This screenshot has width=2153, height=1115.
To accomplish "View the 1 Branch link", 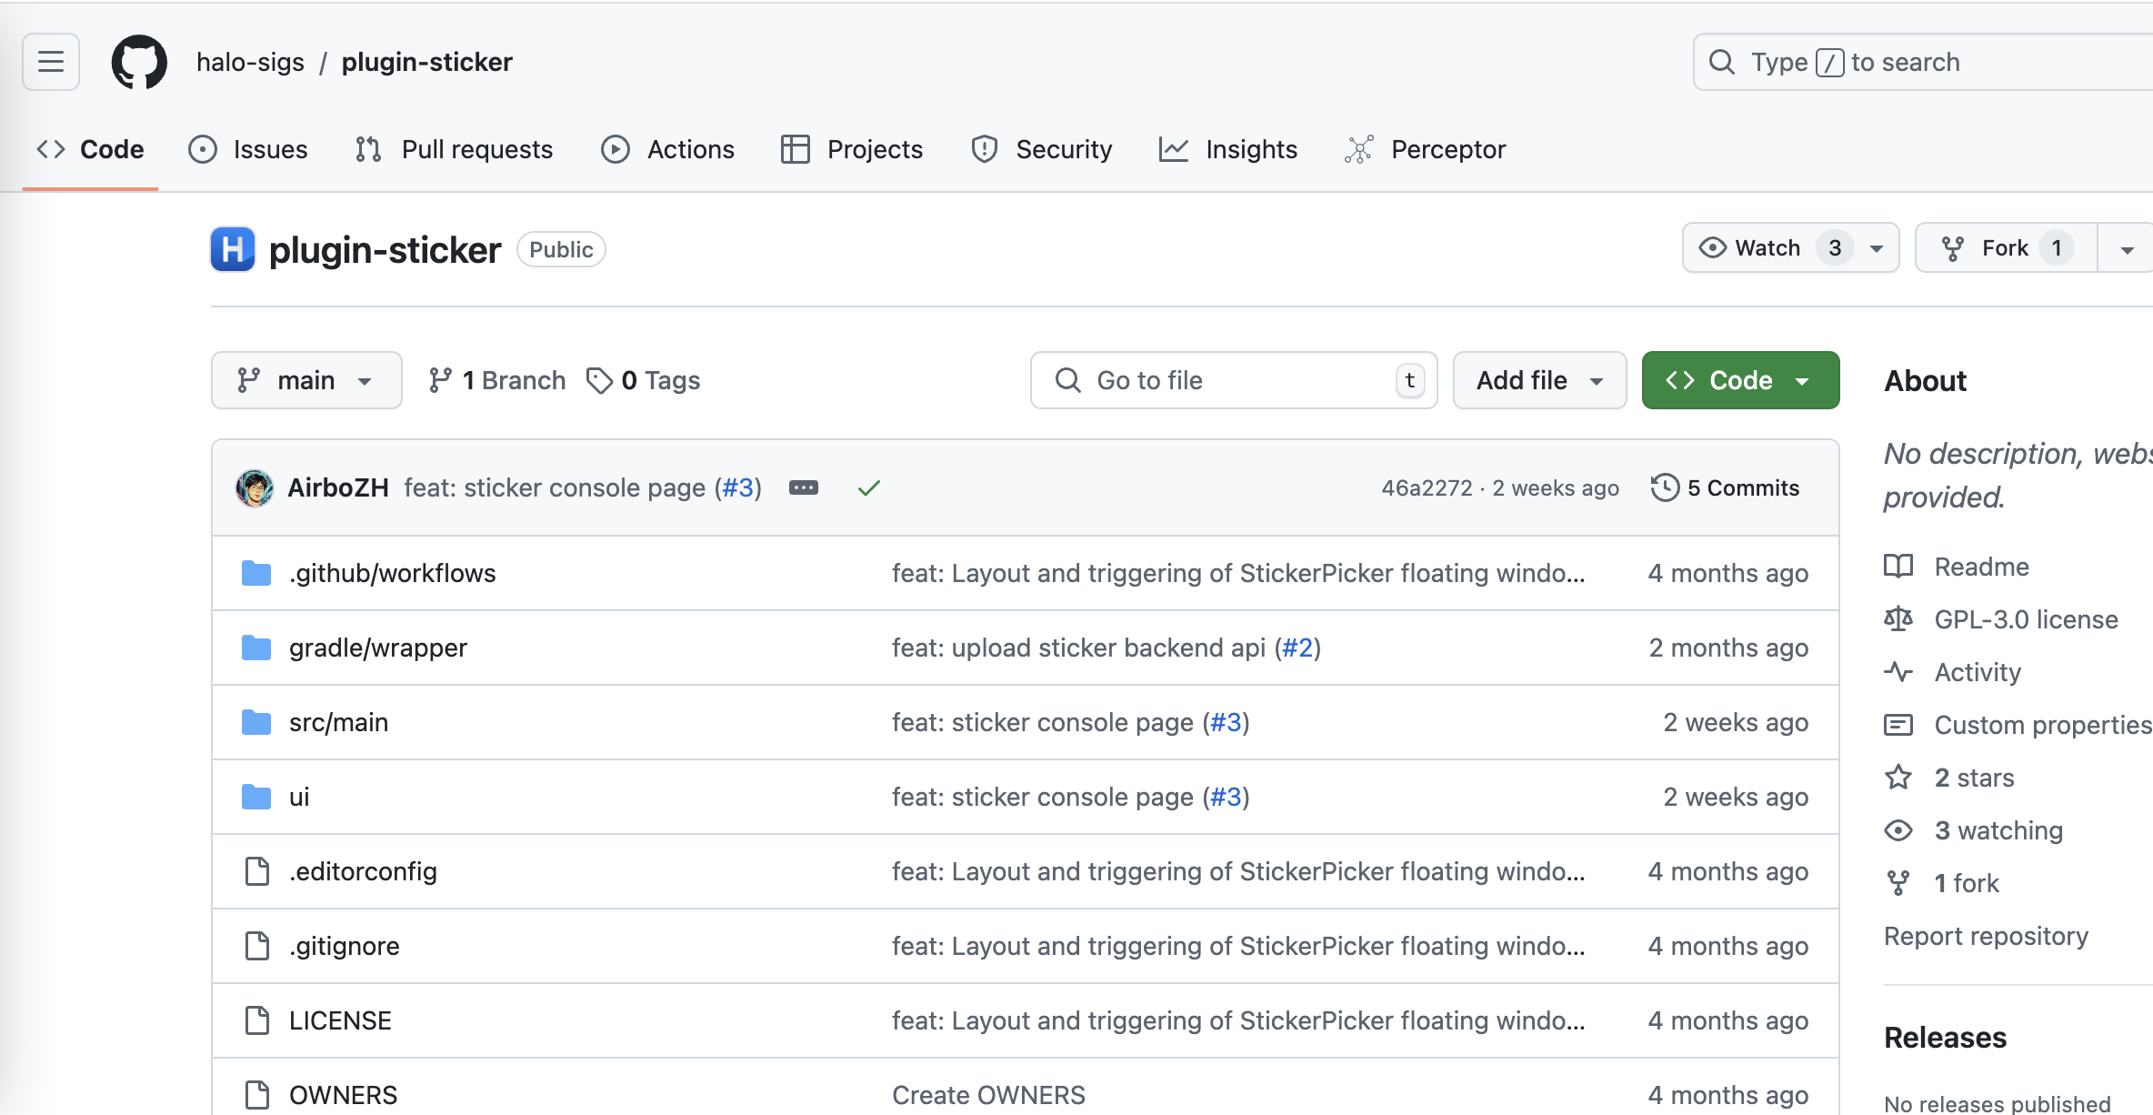I will (497, 380).
